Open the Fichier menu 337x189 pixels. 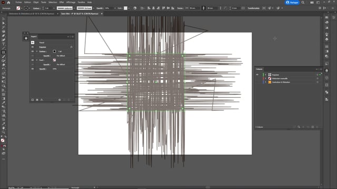18,2
